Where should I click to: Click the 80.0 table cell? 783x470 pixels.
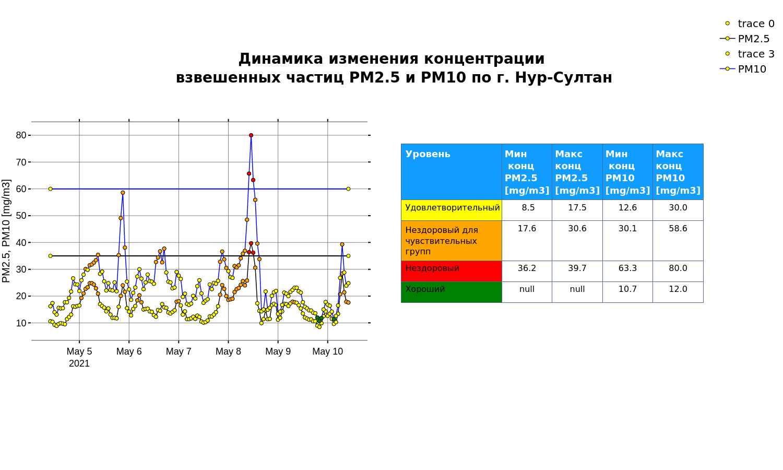pyautogui.click(x=678, y=271)
